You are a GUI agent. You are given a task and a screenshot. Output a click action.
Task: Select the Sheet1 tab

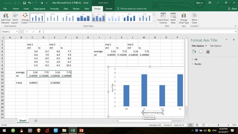23,121
